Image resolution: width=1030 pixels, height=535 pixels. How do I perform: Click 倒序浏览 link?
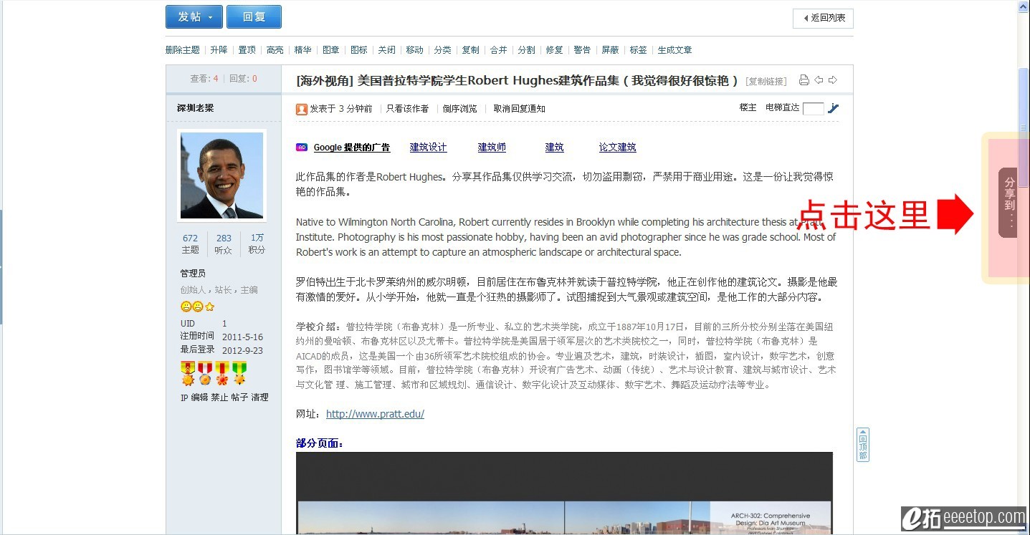(x=460, y=109)
